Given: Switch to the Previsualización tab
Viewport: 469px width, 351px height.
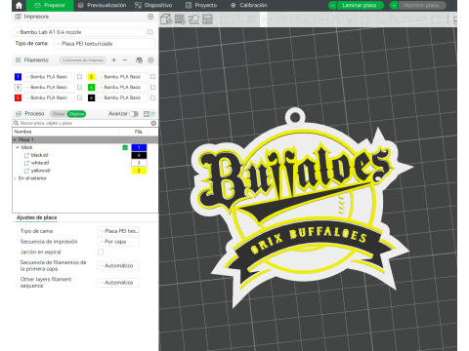Looking at the screenshot, I should pos(103,5).
